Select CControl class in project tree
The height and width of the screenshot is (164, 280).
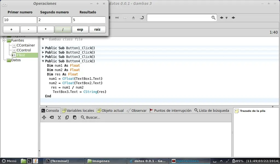[x=22, y=50]
